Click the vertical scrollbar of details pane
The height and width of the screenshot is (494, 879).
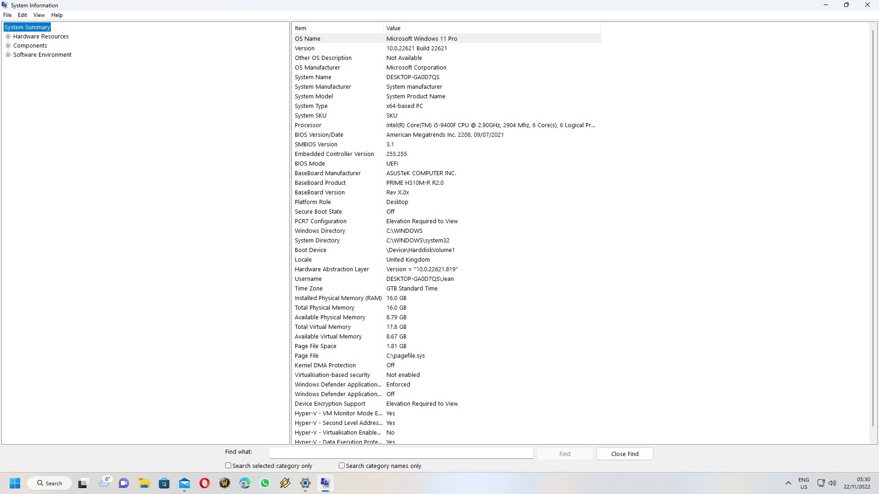[x=873, y=229]
